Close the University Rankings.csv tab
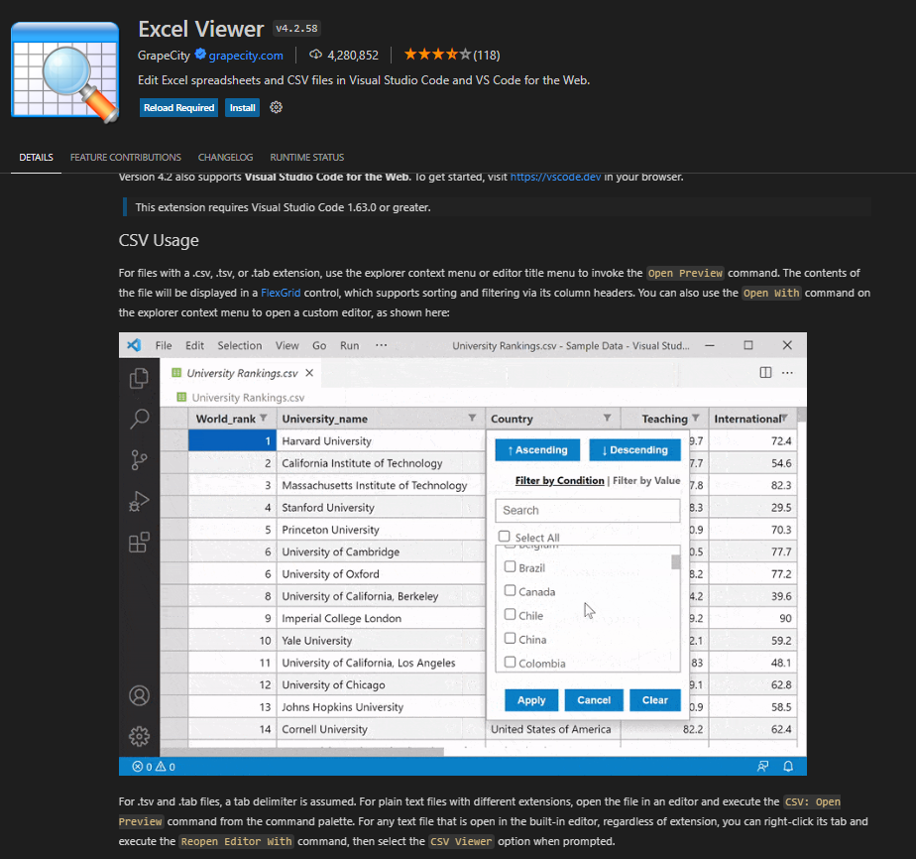 [x=309, y=373]
